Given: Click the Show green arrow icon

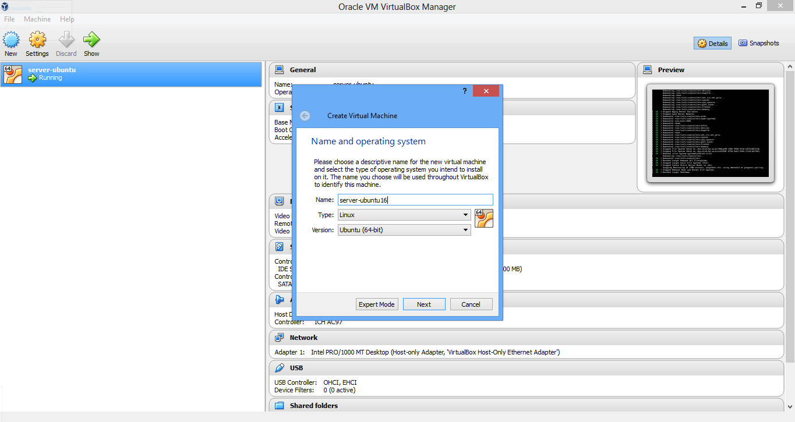Looking at the screenshot, I should coord(91,40).
